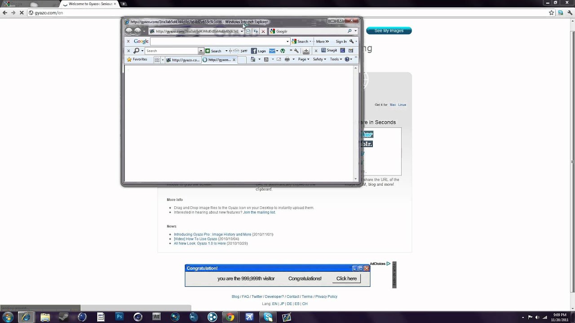Click green Search arrow button in IE toolbar

[x=213, y=51]
